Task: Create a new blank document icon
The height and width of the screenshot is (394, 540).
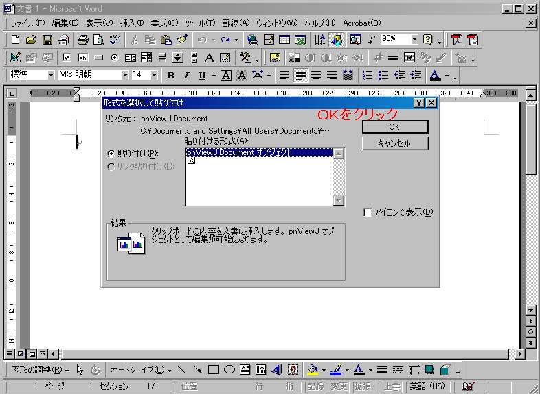Action: tap(15, 40)
